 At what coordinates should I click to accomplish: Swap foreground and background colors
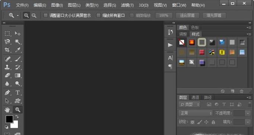coord(17,116)
